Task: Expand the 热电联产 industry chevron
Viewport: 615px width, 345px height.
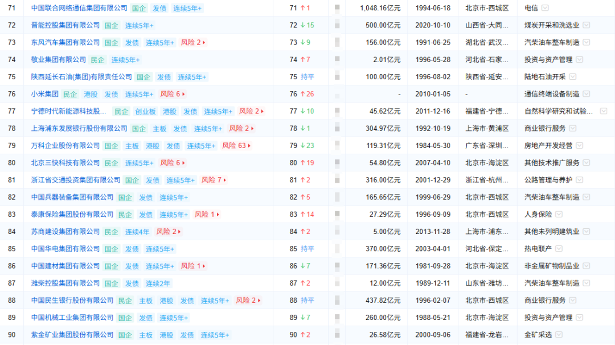Action: coord(559,249)
